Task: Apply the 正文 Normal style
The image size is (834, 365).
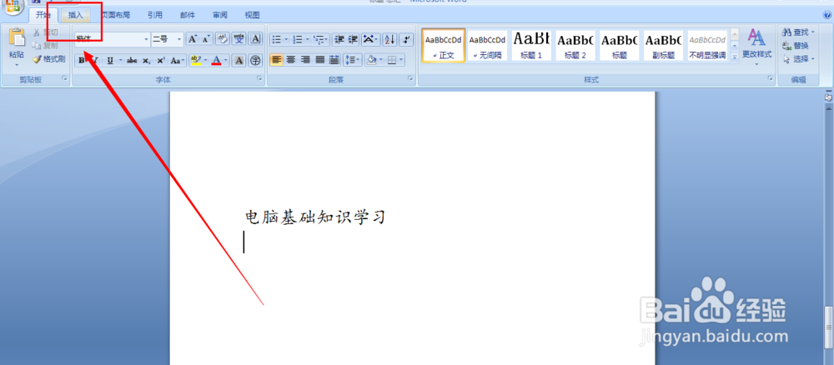Action: 444,46
